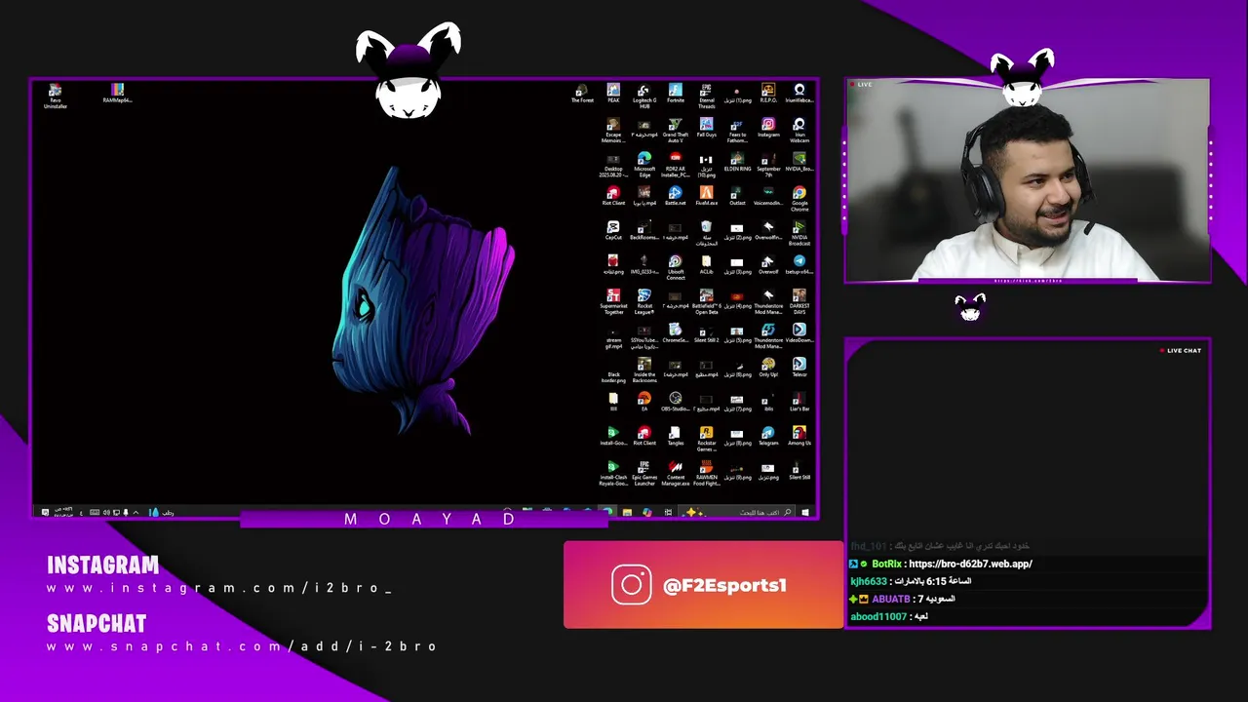Open Fears to Fathom shortcut
This screenshot has height=702, width=1248.
click(x=737, y=131)
